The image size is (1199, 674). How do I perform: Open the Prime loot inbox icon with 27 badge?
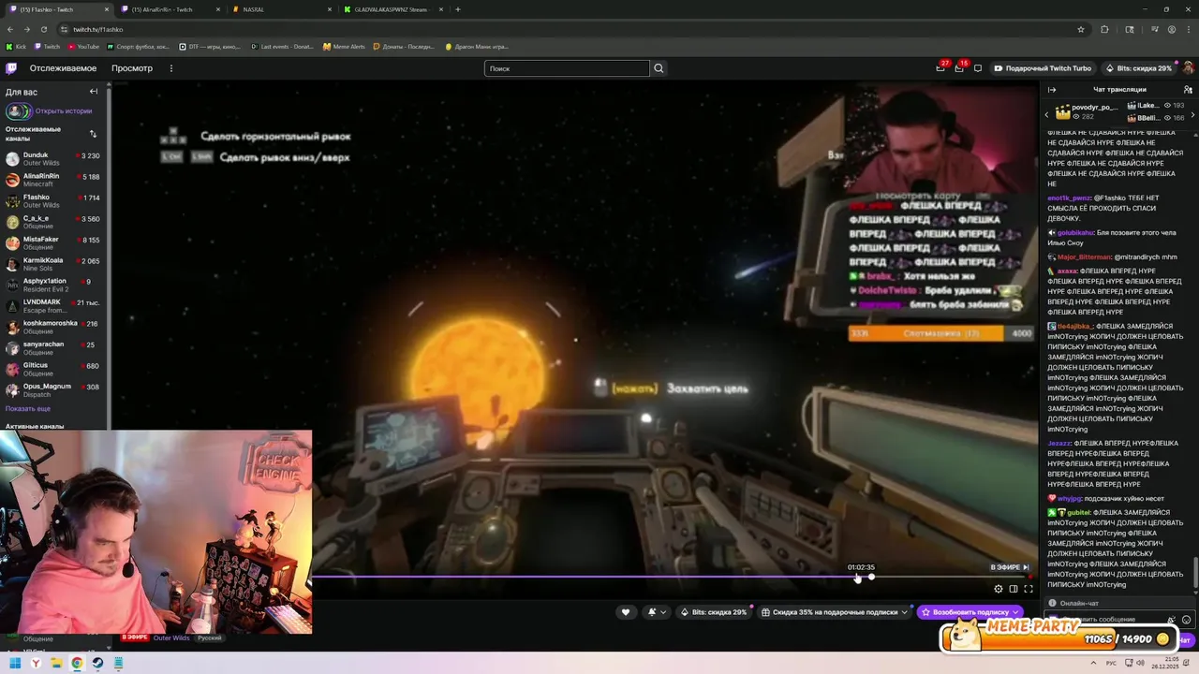point(940,68)
